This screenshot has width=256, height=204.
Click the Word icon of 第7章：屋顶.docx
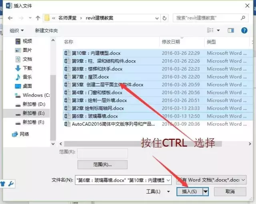pyautogui.click(x=67, y=76)
